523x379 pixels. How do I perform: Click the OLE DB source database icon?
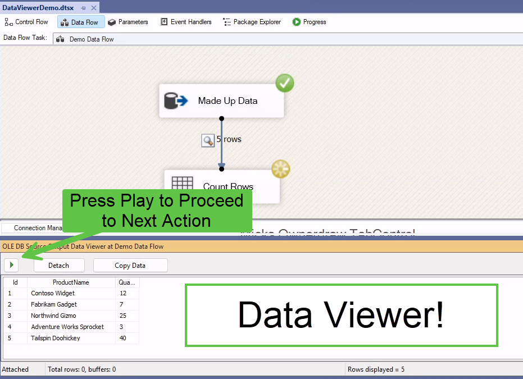tap(176, 101)
